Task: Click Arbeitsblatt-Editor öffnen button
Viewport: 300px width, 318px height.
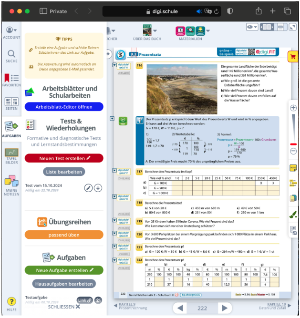Action: pos(64,107)
